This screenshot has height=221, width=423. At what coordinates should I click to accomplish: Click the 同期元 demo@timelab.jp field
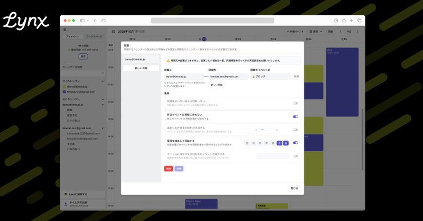pos(184,76)
